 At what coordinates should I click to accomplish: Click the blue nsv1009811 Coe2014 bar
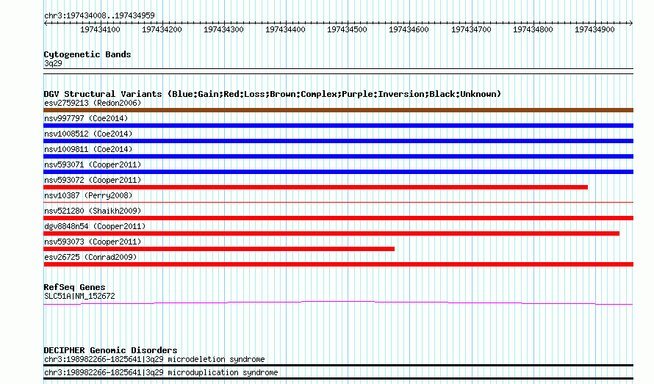click(338, 156)
